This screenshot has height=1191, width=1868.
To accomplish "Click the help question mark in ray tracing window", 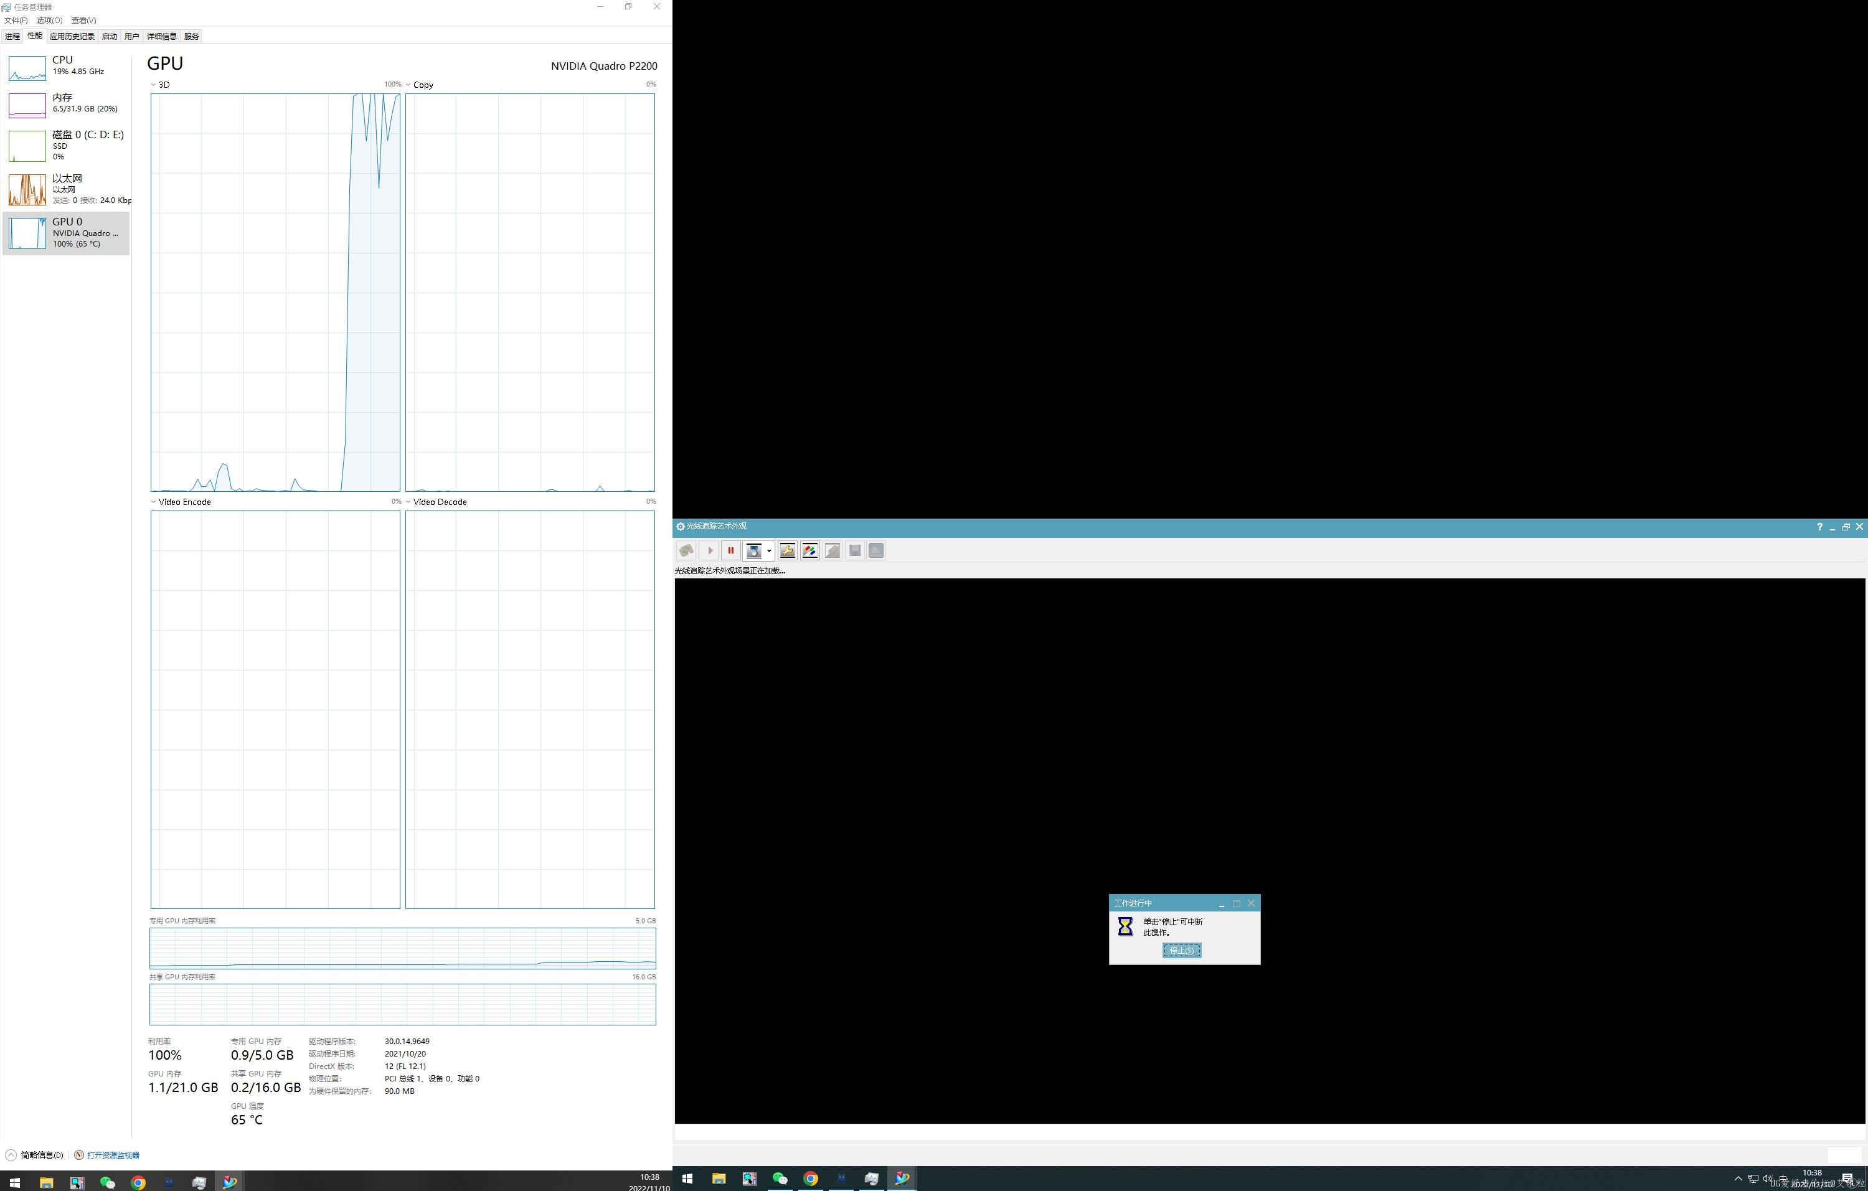I will point(1819,527).
